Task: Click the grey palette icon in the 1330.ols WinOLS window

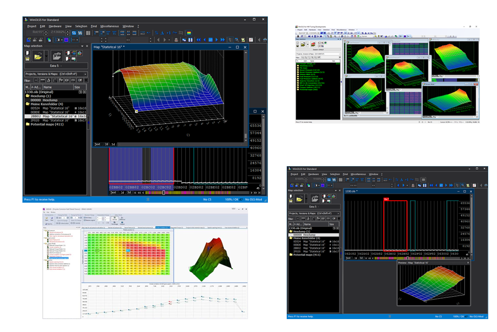Action: [423, 180]
